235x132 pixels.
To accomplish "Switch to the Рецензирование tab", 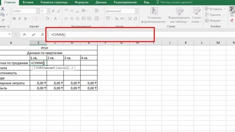I will click(x=125, y=2).
